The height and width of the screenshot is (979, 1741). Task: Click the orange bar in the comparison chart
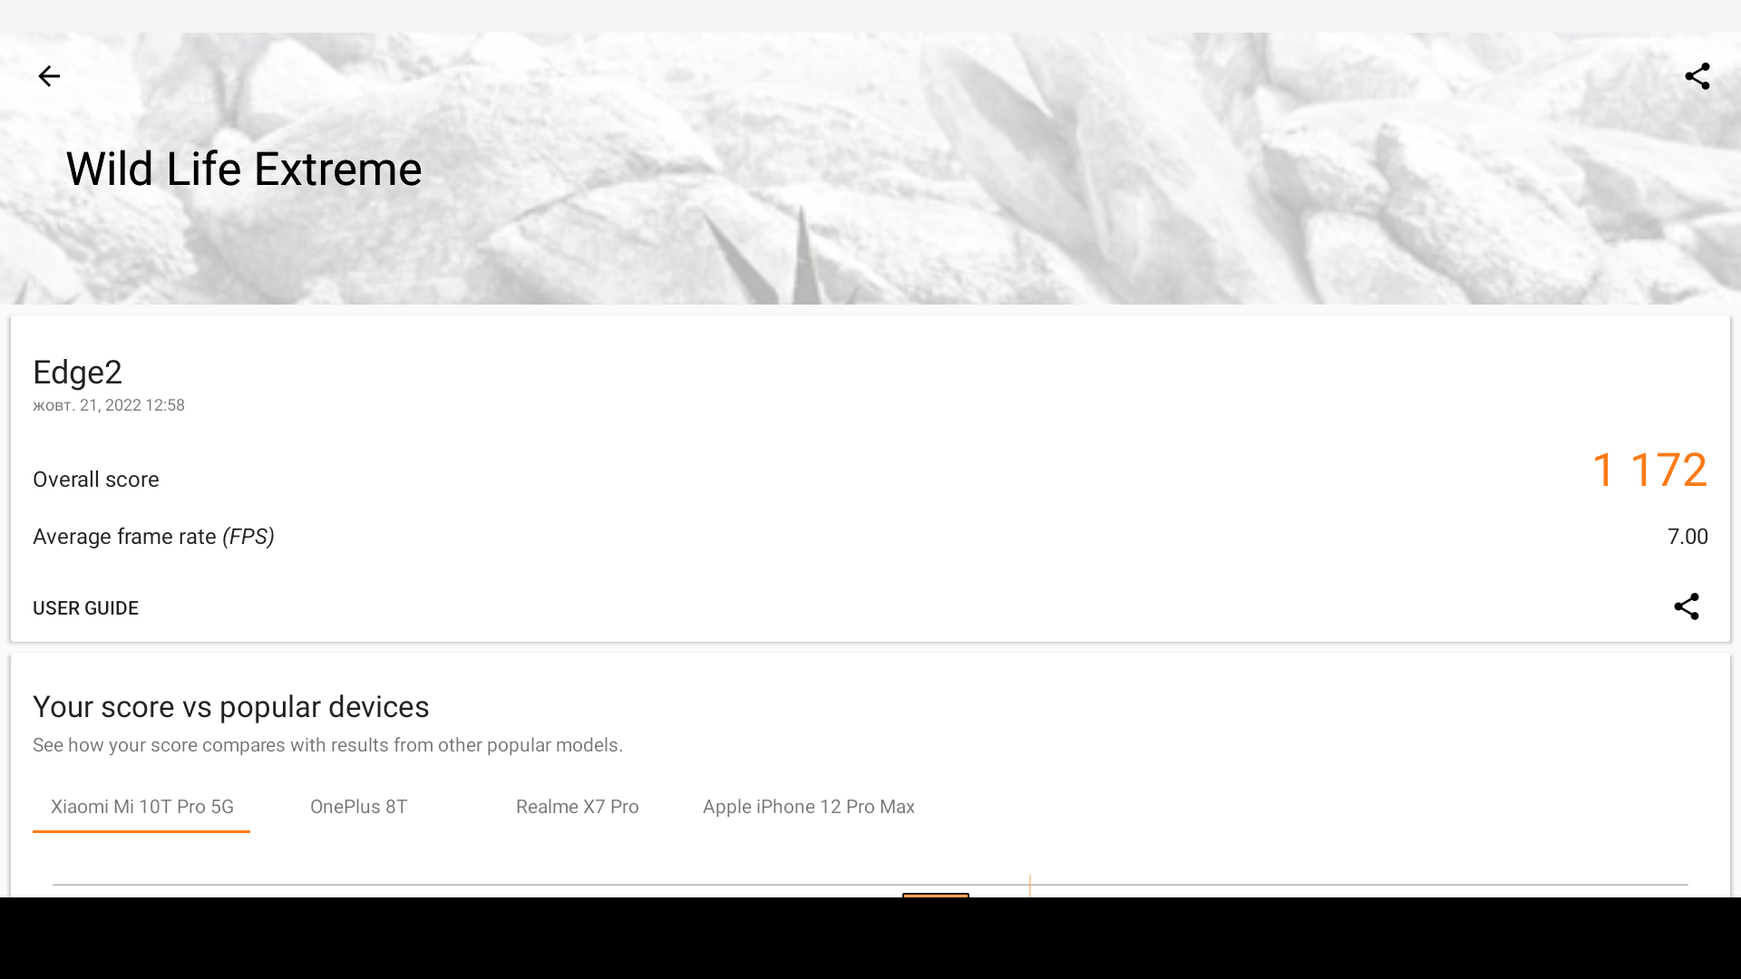pos(936,895)
